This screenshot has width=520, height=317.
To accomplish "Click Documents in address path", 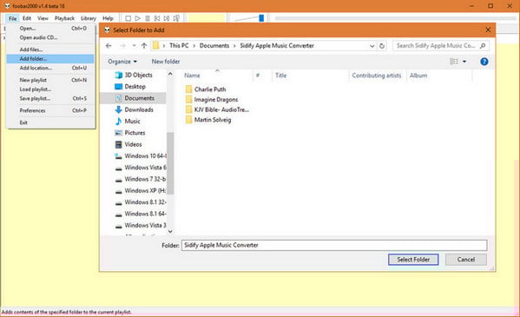I will pyautogui.click(x=214, y=45).
